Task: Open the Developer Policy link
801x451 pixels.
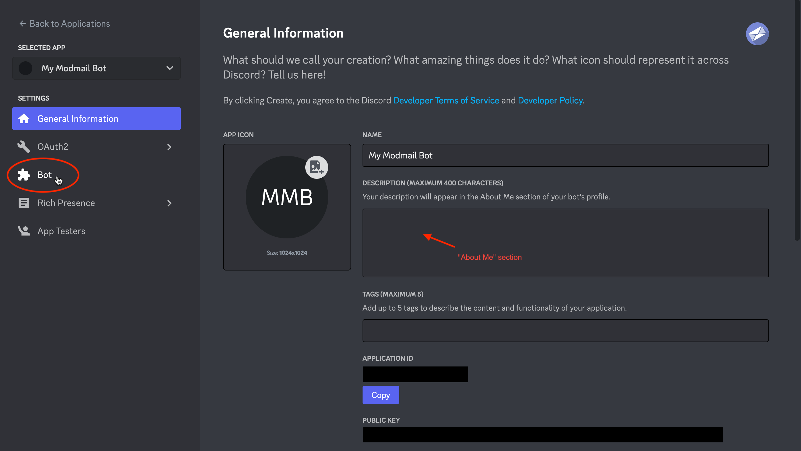Action: [550, 100]
